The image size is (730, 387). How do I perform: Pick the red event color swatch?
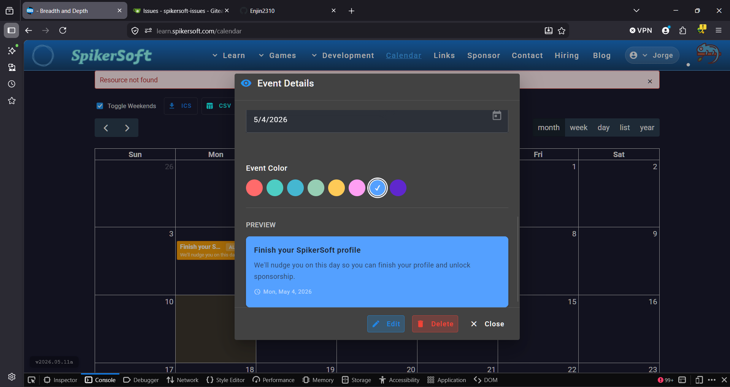click(254, 188)
